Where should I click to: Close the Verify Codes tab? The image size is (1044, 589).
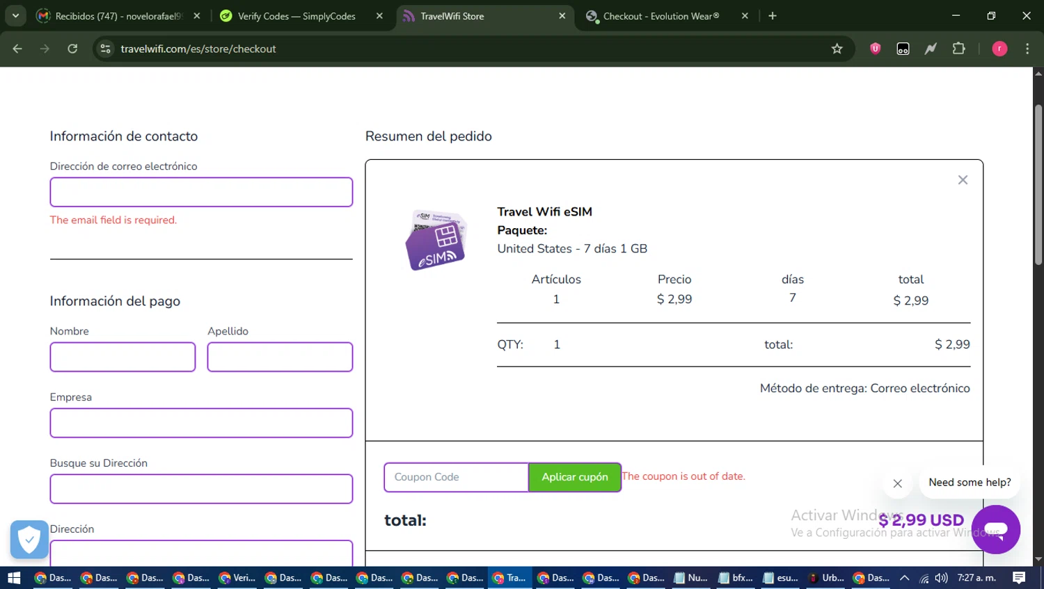[x=379, y=16]
